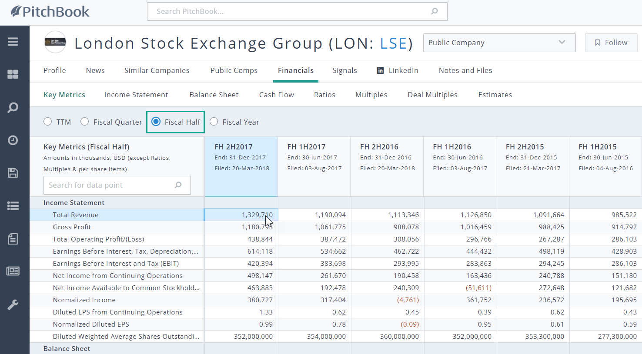Viewport: 642px width, 354px height.
Task: Open the Cash Flow sub-tab
Action: (277, 95)
